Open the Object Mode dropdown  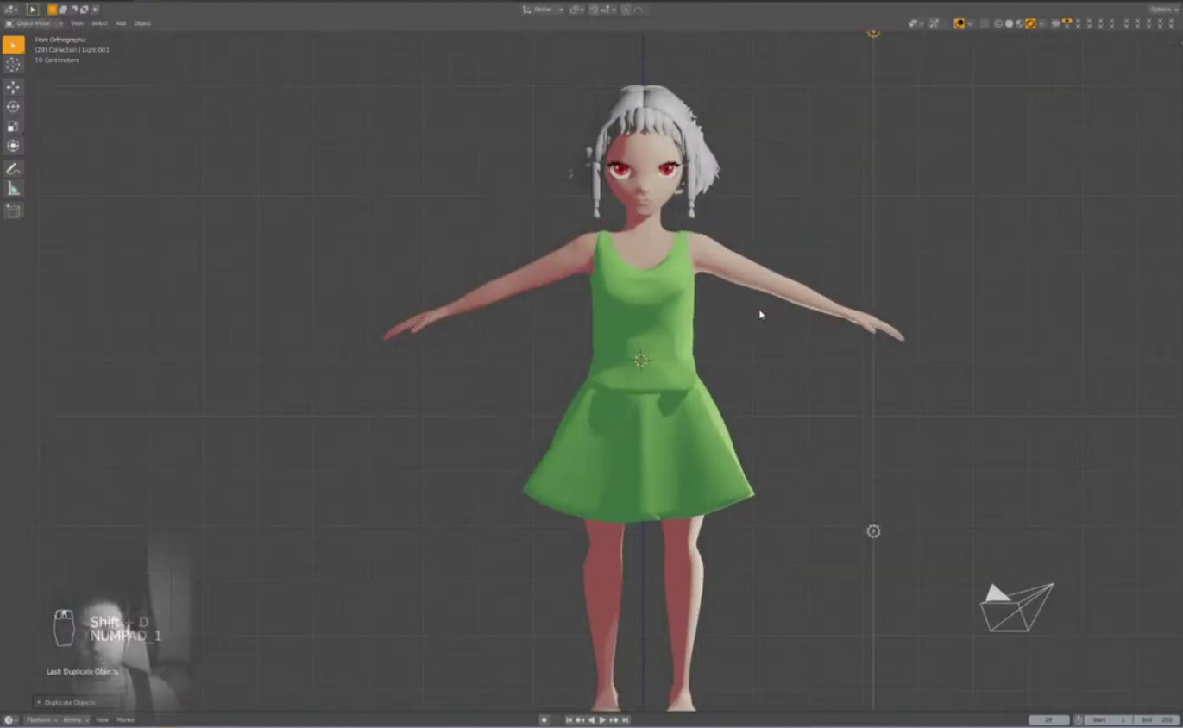(34, 23)
